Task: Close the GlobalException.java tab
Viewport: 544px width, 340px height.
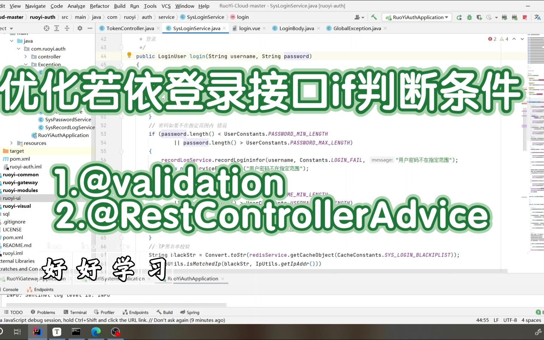Action: click(x=385, y=28)
